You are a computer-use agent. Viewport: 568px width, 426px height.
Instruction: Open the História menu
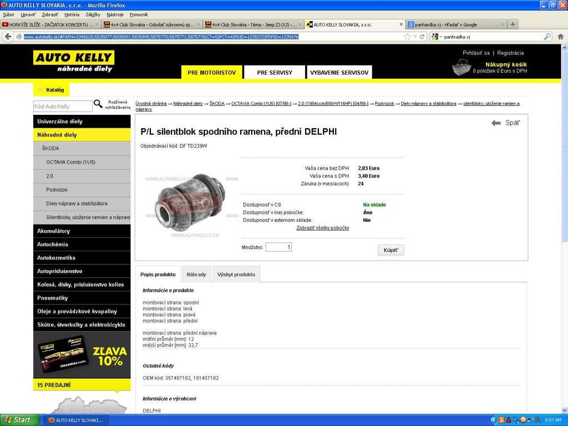72,15
